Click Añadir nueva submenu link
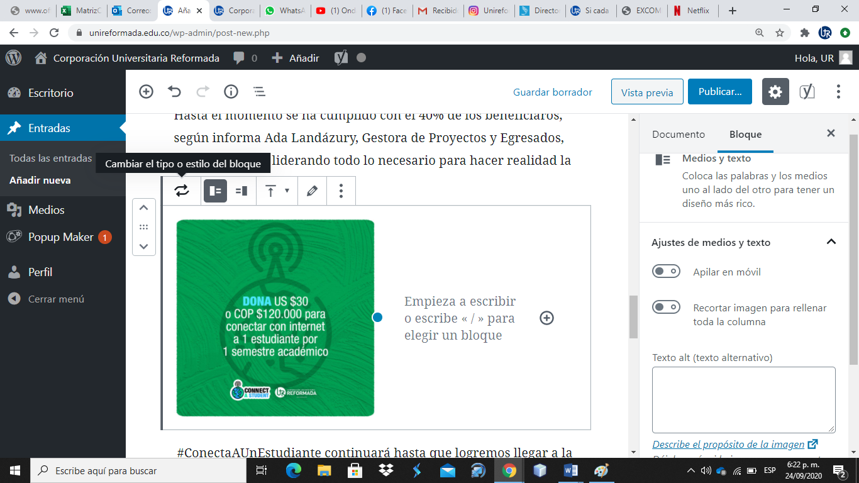 40,180
